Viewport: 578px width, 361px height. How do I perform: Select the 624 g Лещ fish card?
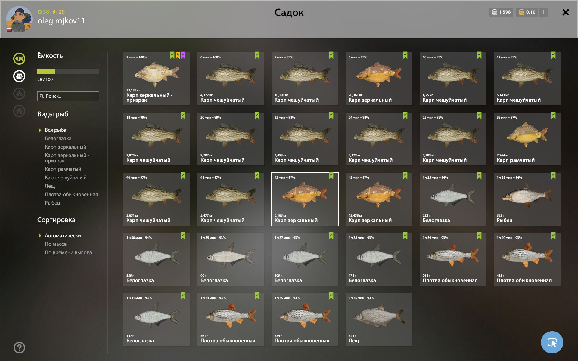[x=379, y=319]
